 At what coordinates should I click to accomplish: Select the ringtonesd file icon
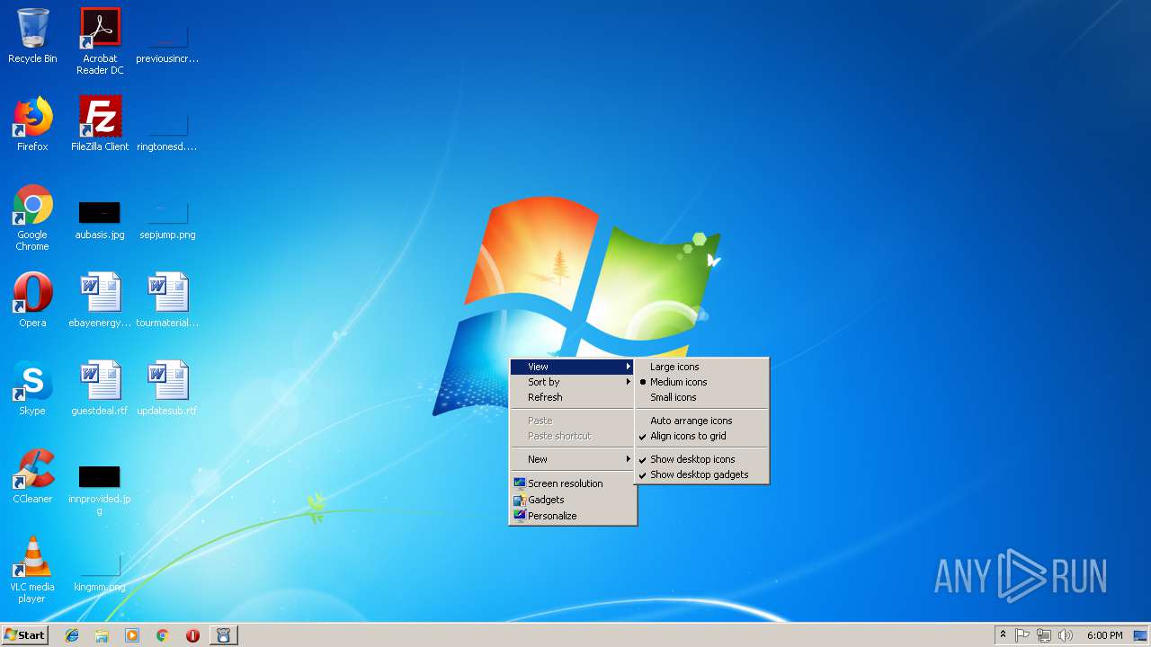click(167, 130)
